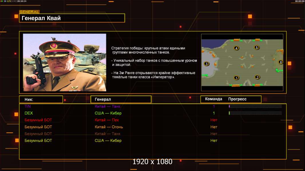This screenshot has width=305, height=171.
Task: Select player nickname 'TiN'
Action: tap(28, 106)
